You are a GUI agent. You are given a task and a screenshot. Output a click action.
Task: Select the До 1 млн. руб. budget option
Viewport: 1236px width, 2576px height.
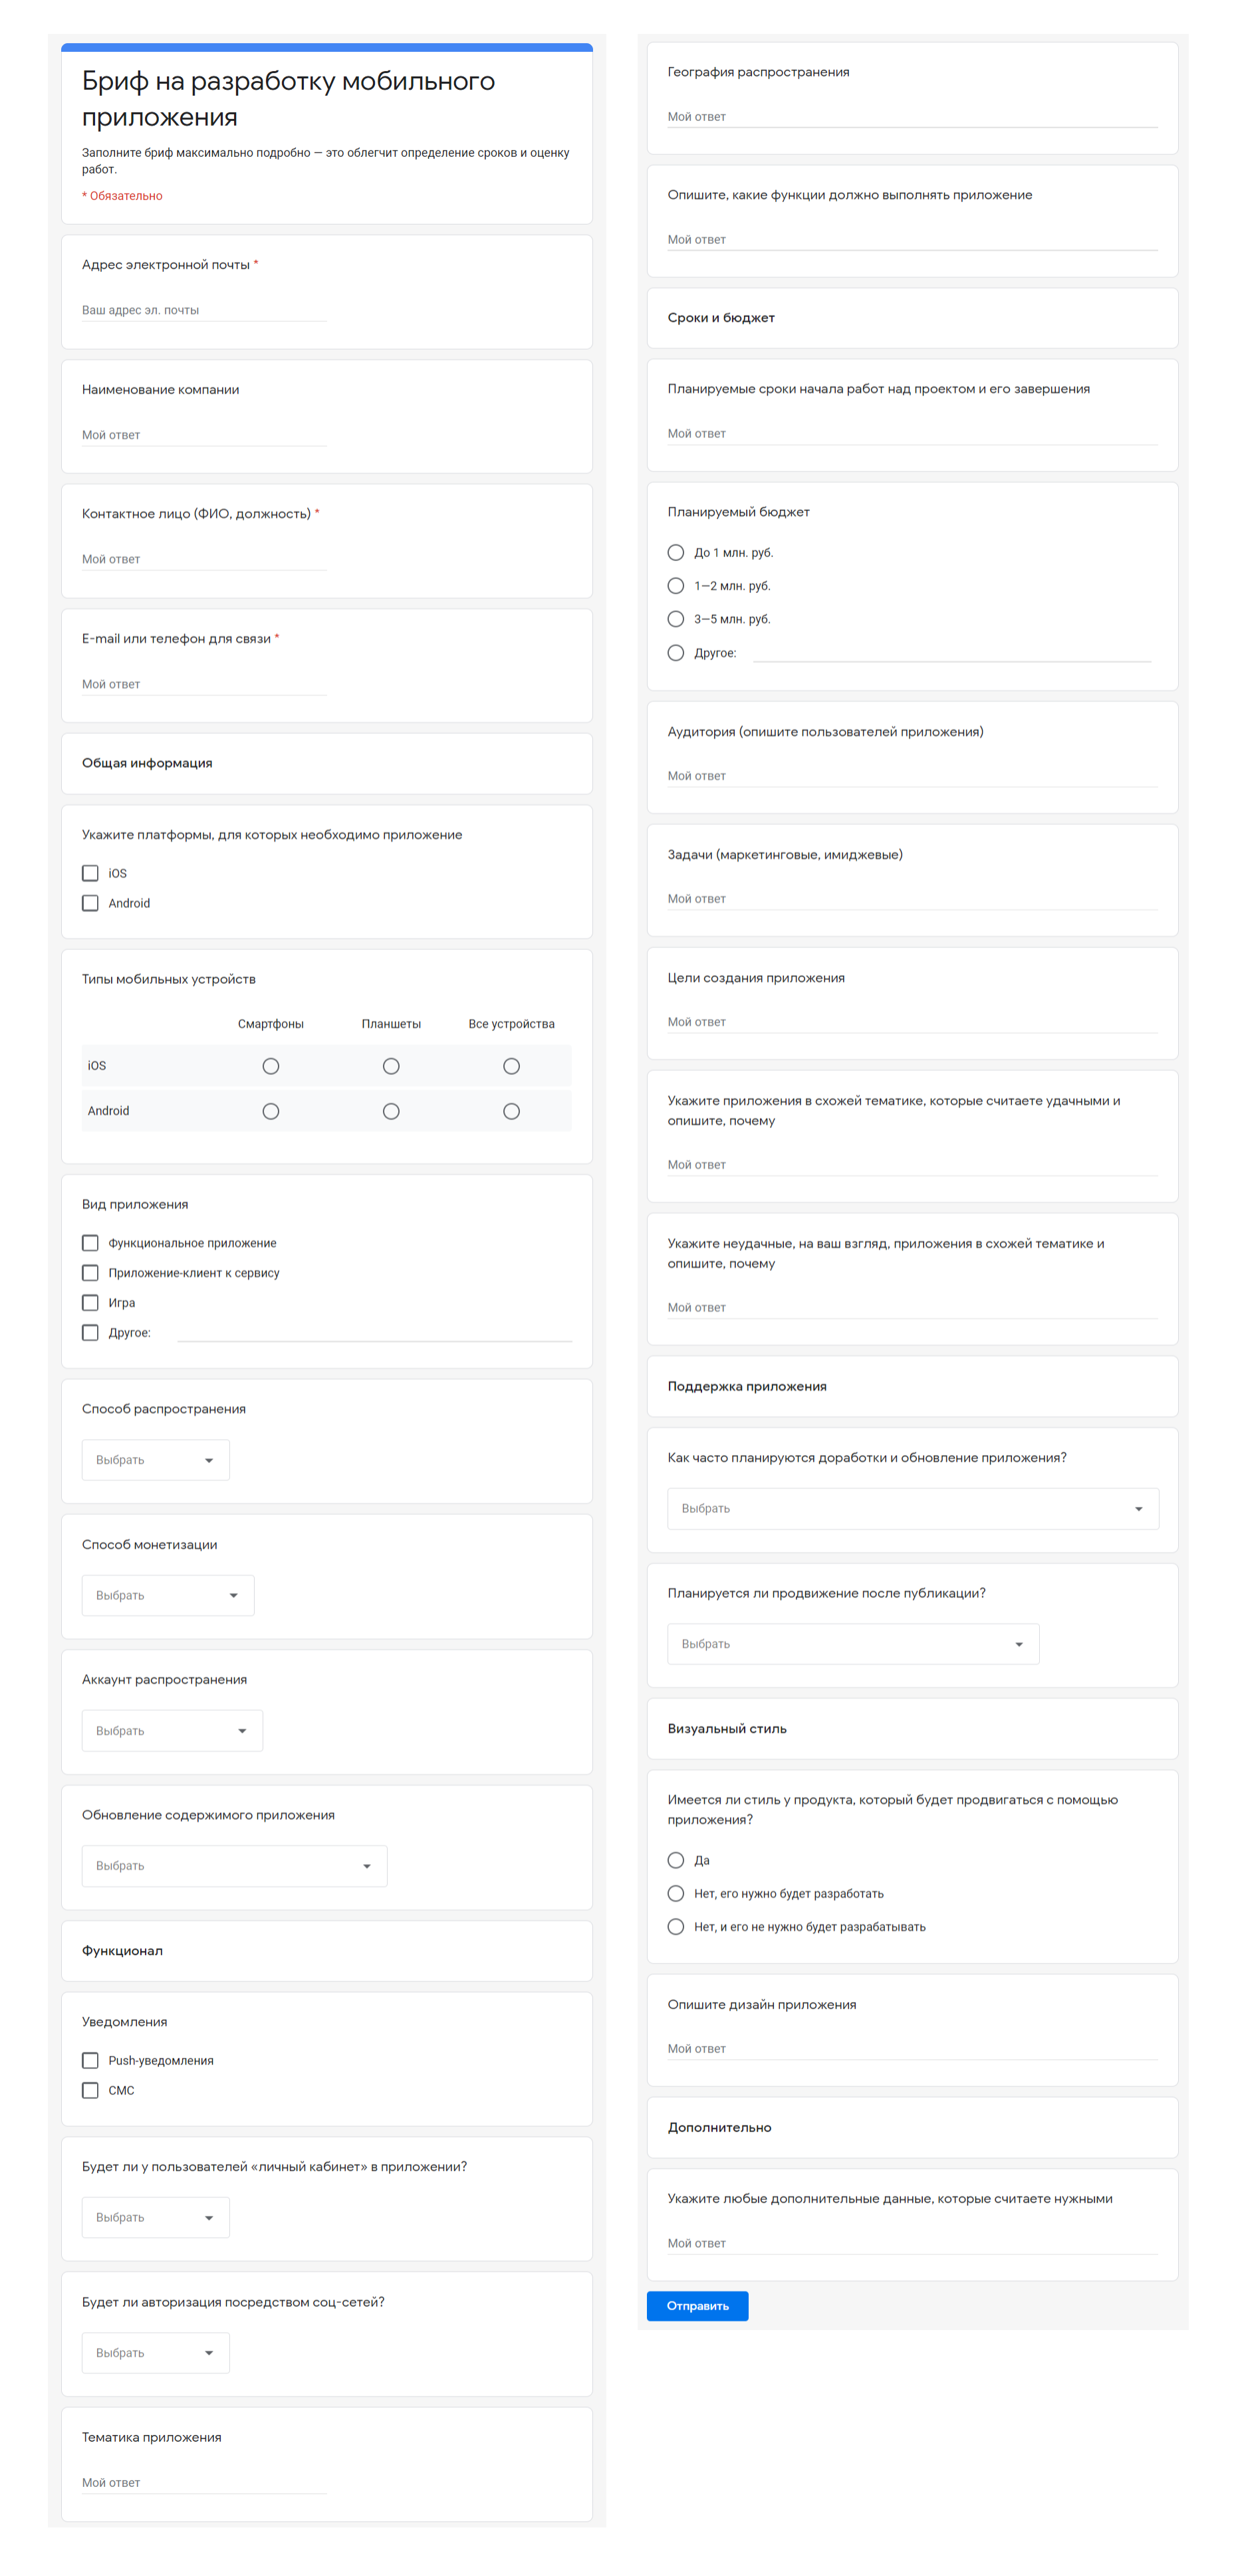[x=676, y=553]
